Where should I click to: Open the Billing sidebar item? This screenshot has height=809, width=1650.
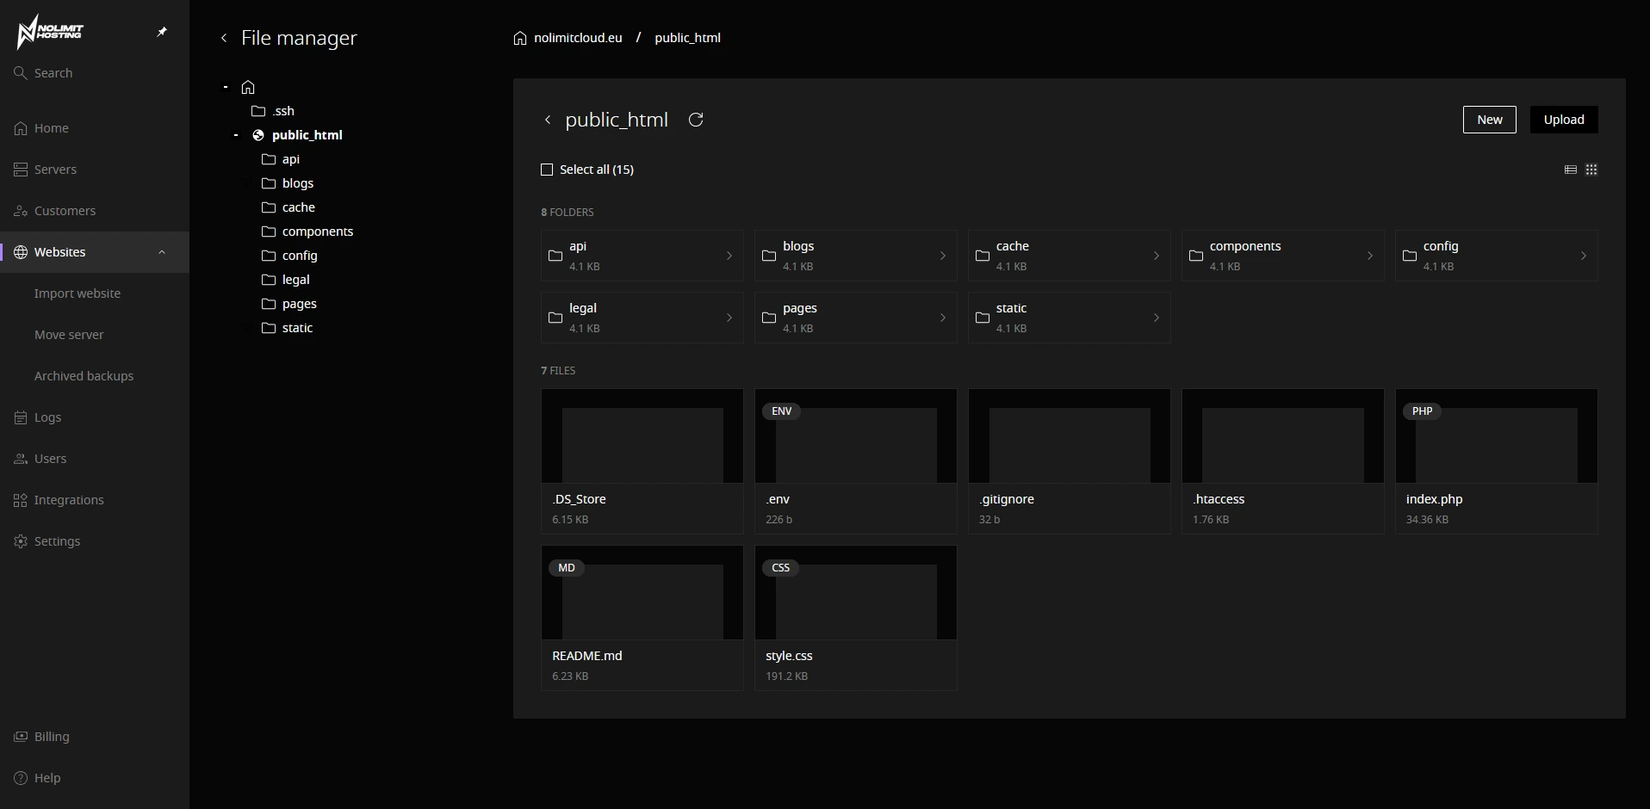pyautogui.click(x=95, y=737)
